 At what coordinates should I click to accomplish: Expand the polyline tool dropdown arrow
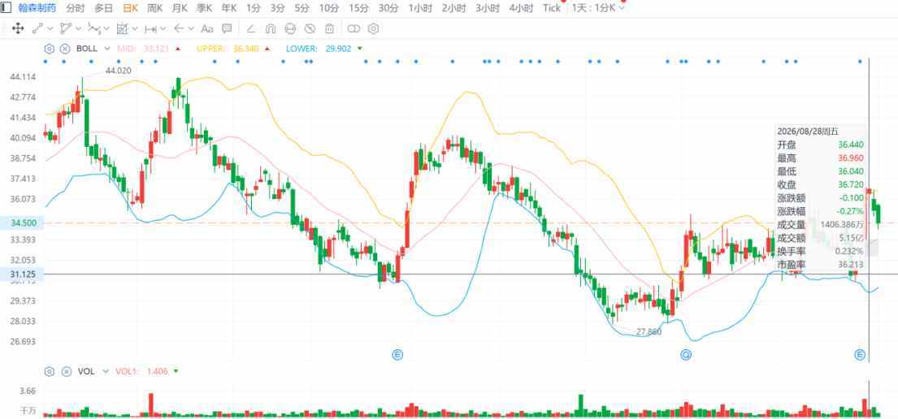(x=79, y=28)
